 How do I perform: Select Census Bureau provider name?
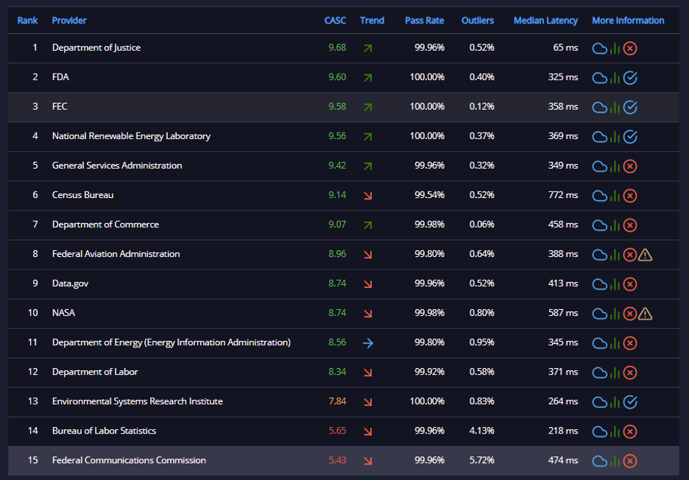click(x=82, y=195)
